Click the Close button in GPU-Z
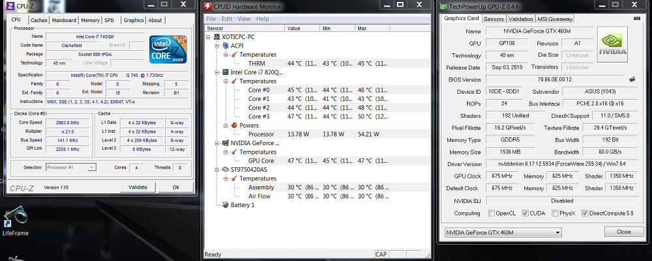 (x=624, y=232)
